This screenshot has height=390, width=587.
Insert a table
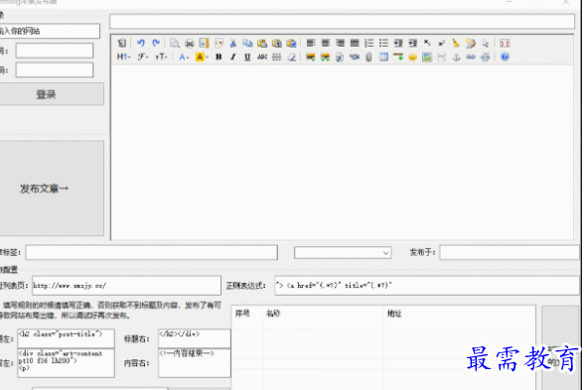pyautogui.click(x=383, y=57)
